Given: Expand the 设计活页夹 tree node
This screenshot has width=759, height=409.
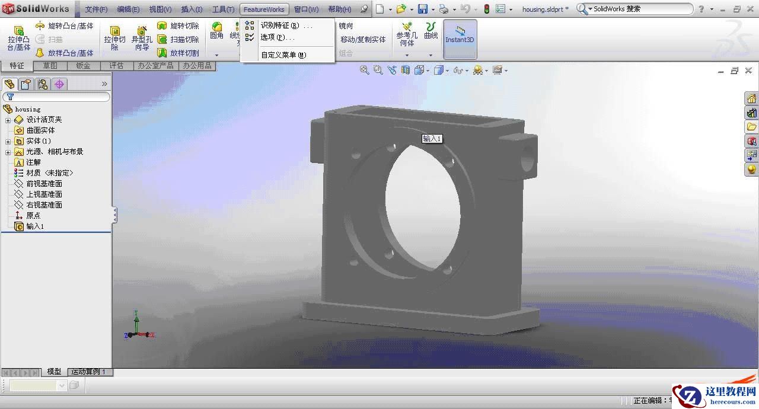Looking at the screenshot, I should pyautogui.click(x=8, y=120).
